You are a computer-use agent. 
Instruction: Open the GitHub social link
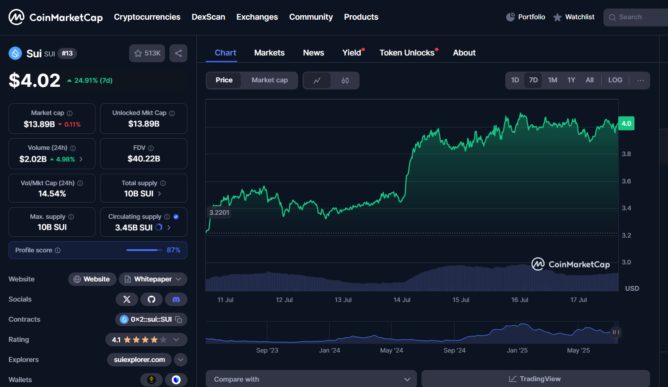tap(152, 299)
